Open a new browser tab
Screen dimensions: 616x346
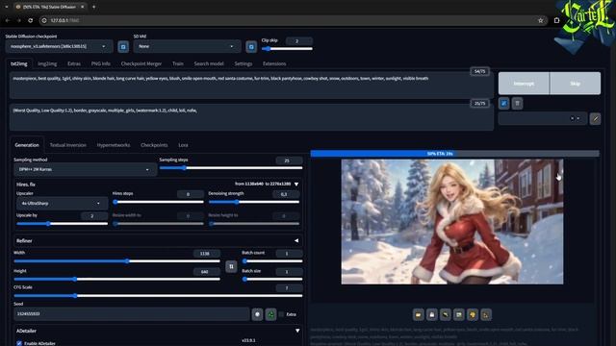click(x=93, y=7)
